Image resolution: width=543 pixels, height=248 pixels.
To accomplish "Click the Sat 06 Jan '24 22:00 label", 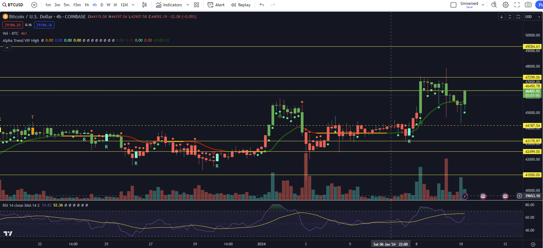I will pyautogui.click(x=391, y=244).
